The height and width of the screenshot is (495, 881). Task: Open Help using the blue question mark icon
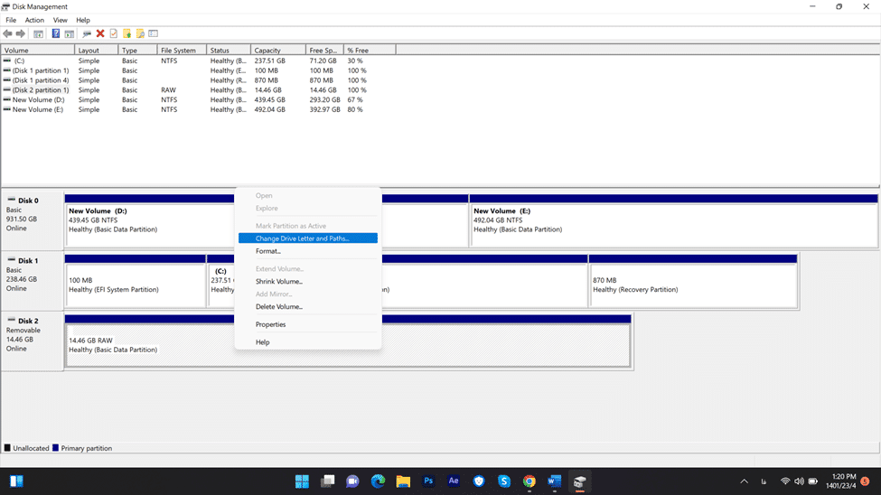click(x=56, y=33)
